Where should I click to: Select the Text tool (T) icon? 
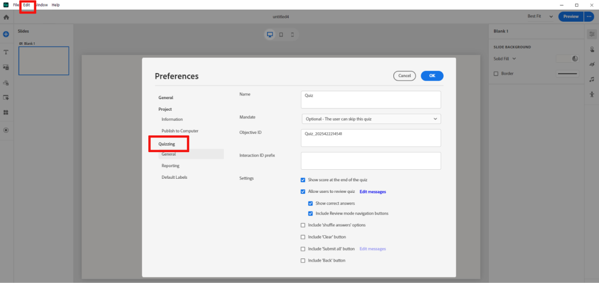click(6, 52)
